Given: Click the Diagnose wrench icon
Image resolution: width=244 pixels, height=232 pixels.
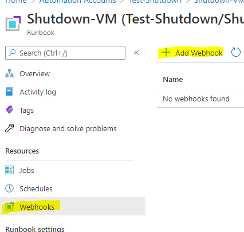Looking at the screenshot, I should tap(9, 128).
